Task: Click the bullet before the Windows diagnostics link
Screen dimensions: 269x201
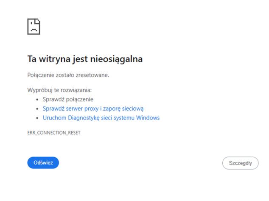Action: 38,118
